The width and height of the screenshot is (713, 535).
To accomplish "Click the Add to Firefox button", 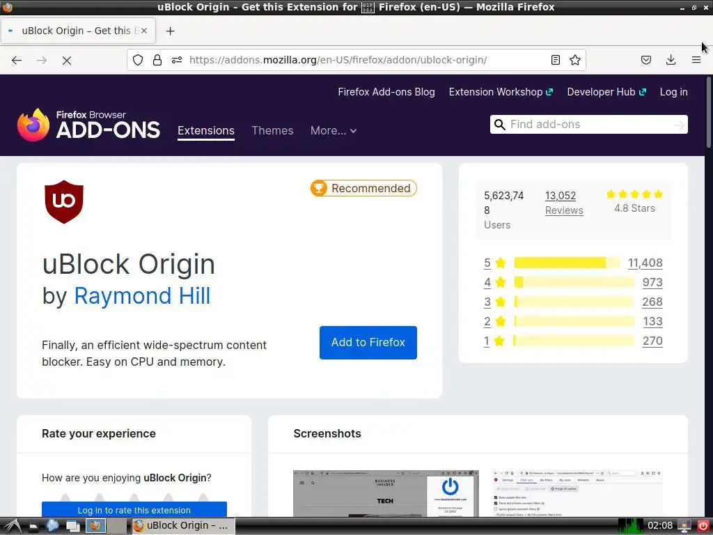I will coord(368,343).
